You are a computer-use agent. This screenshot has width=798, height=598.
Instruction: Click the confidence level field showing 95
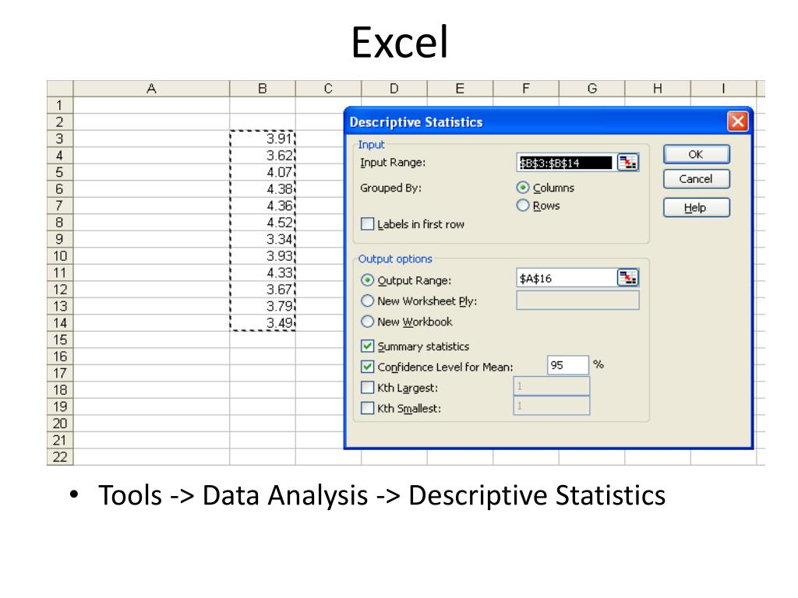click(x=568, y=365)
